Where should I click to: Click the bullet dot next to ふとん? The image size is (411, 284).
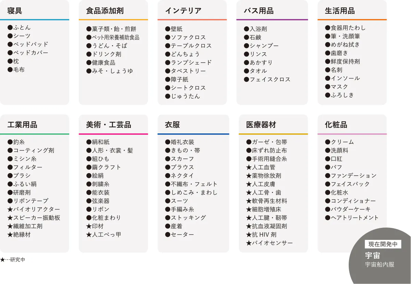[10, 28]
